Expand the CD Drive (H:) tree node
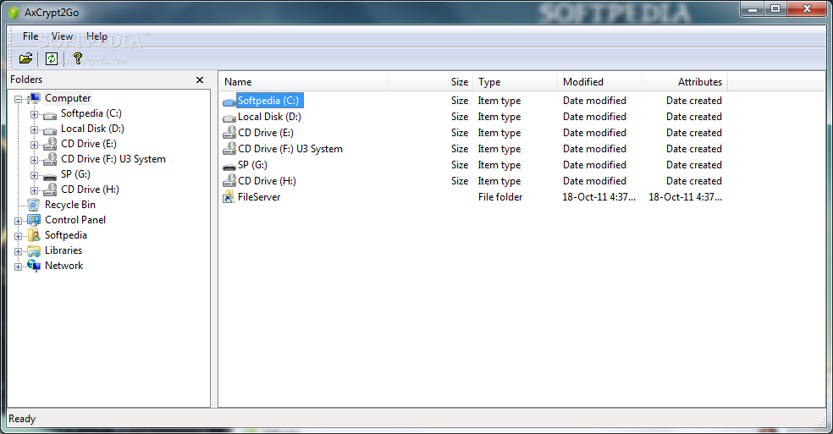The image size is (833, 434). click(34, 190)
